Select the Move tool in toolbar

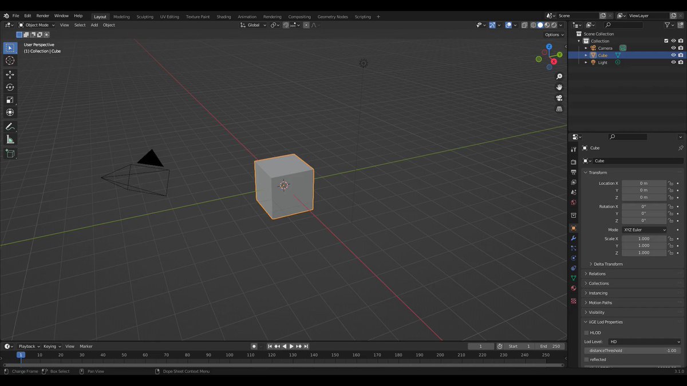pyautogui.click(x=10, y=74)
